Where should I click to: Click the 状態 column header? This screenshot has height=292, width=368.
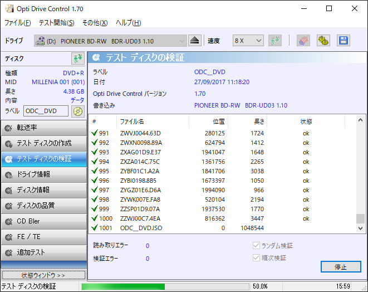[306, 121]
